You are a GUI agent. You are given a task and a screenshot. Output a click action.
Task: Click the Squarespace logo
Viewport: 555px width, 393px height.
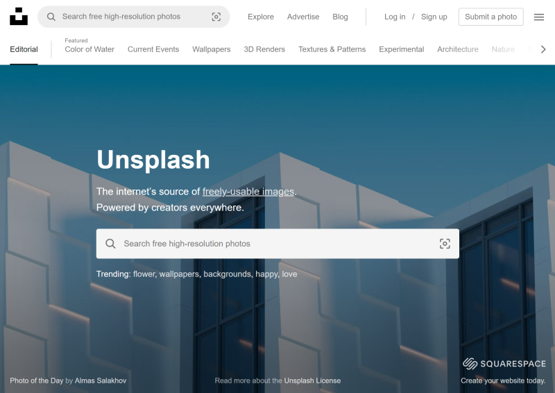click(x=504, y=364)
